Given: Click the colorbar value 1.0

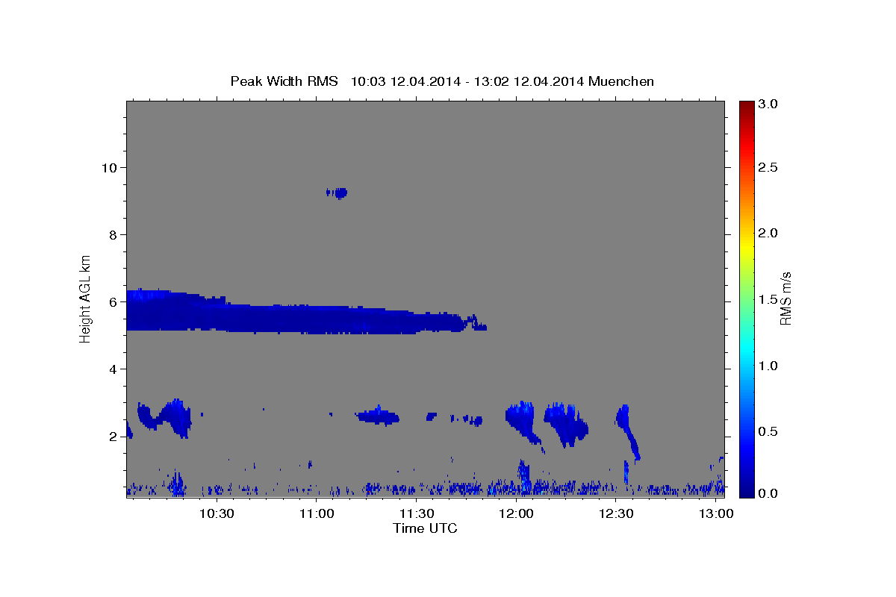Looking at the screenshot, I should click(769, 366).
